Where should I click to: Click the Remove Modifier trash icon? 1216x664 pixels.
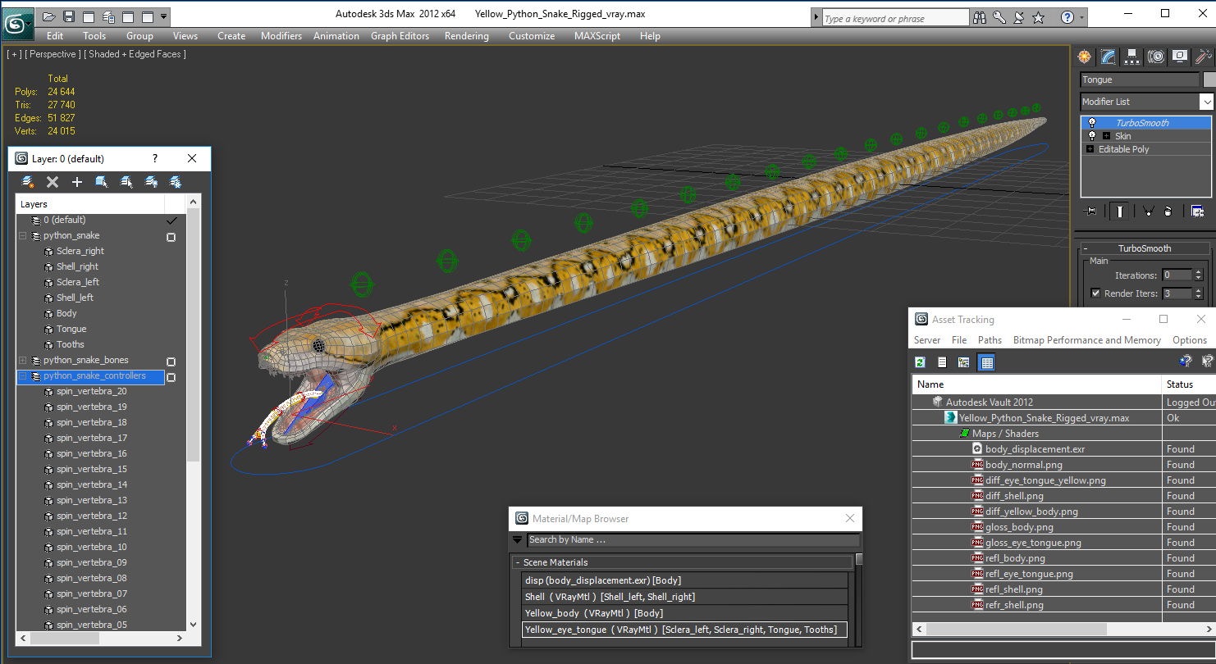[1168, 211]
